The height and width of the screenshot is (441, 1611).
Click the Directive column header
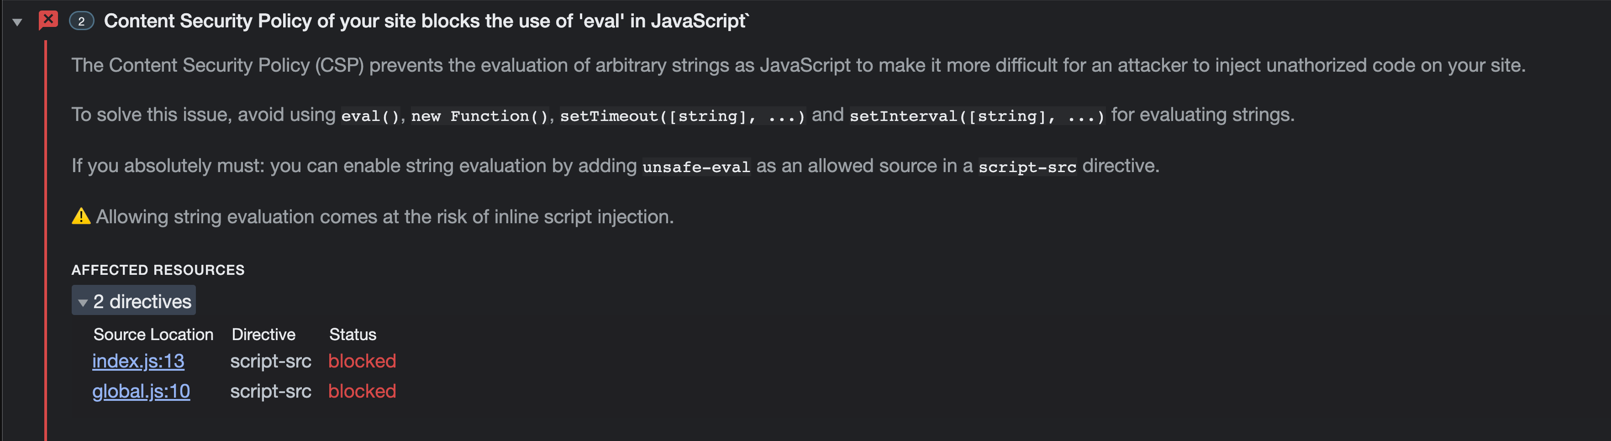click(x=263, y=335)
